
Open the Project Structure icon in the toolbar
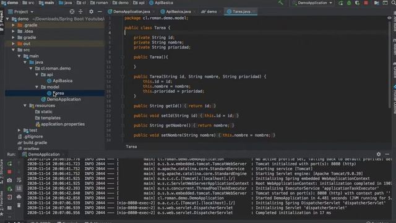[x=377, y=3]
